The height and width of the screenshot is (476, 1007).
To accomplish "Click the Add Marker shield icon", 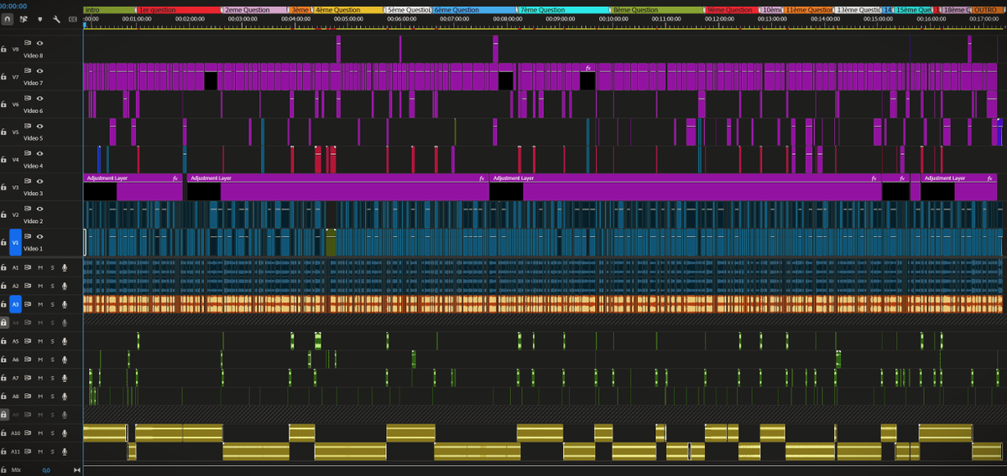I will tap(39, 18).
